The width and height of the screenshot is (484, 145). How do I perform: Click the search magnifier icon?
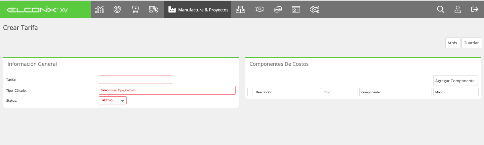(441, 9)
